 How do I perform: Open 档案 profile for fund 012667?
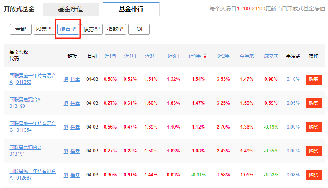coord(75,175)
